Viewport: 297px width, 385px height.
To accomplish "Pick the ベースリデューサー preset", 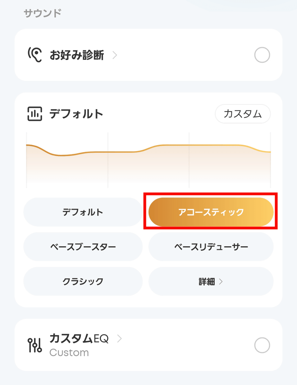I will click(x=211, y=247).
